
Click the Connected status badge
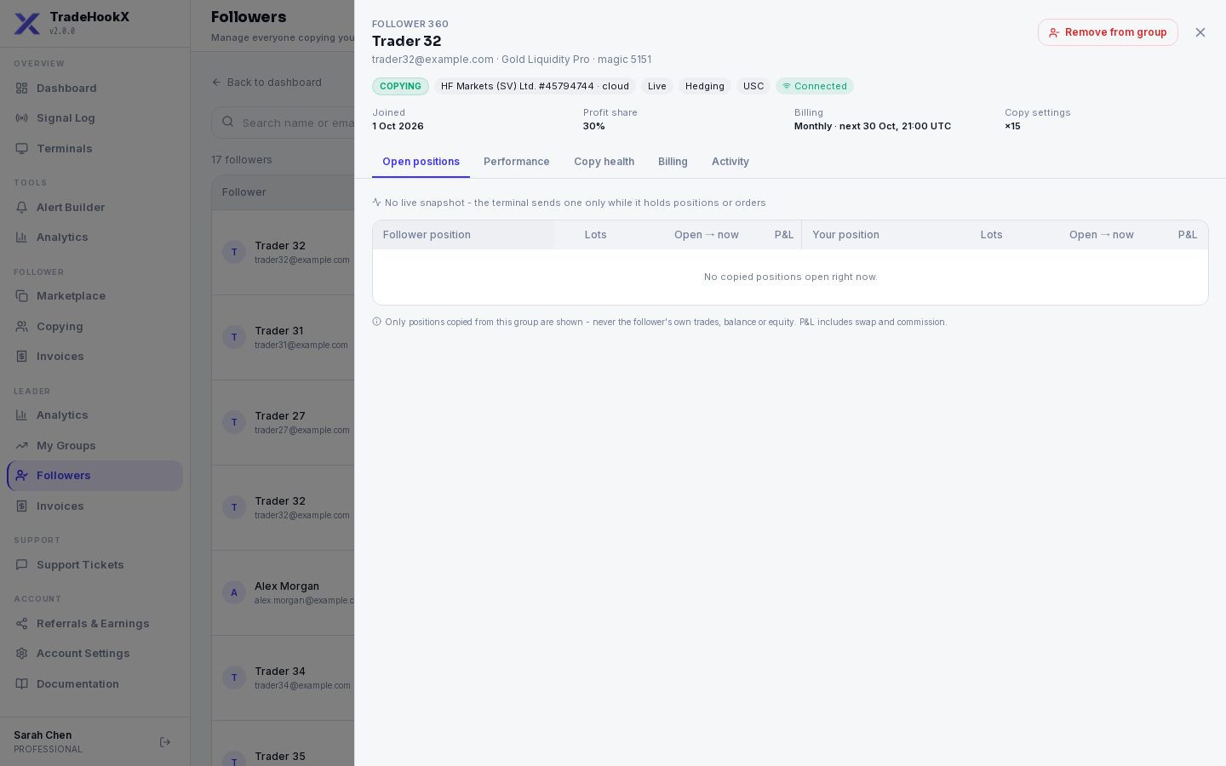tap(815, 86)
